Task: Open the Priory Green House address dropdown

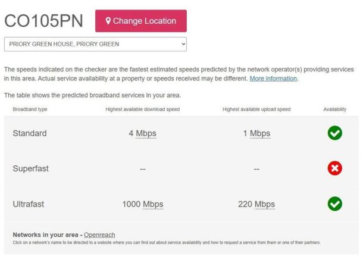Action: click(x=95, y=44)
